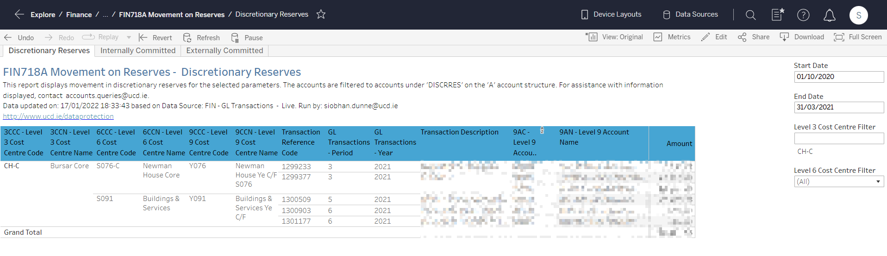Expand the Replay dropdown arrow
The width and height of the screenshot is (887, 256).
point(129,37)
